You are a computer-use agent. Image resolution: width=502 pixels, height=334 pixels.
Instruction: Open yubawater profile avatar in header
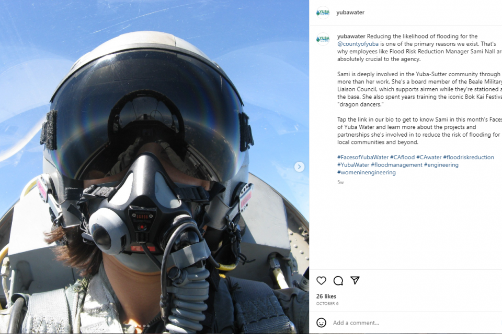323,13
